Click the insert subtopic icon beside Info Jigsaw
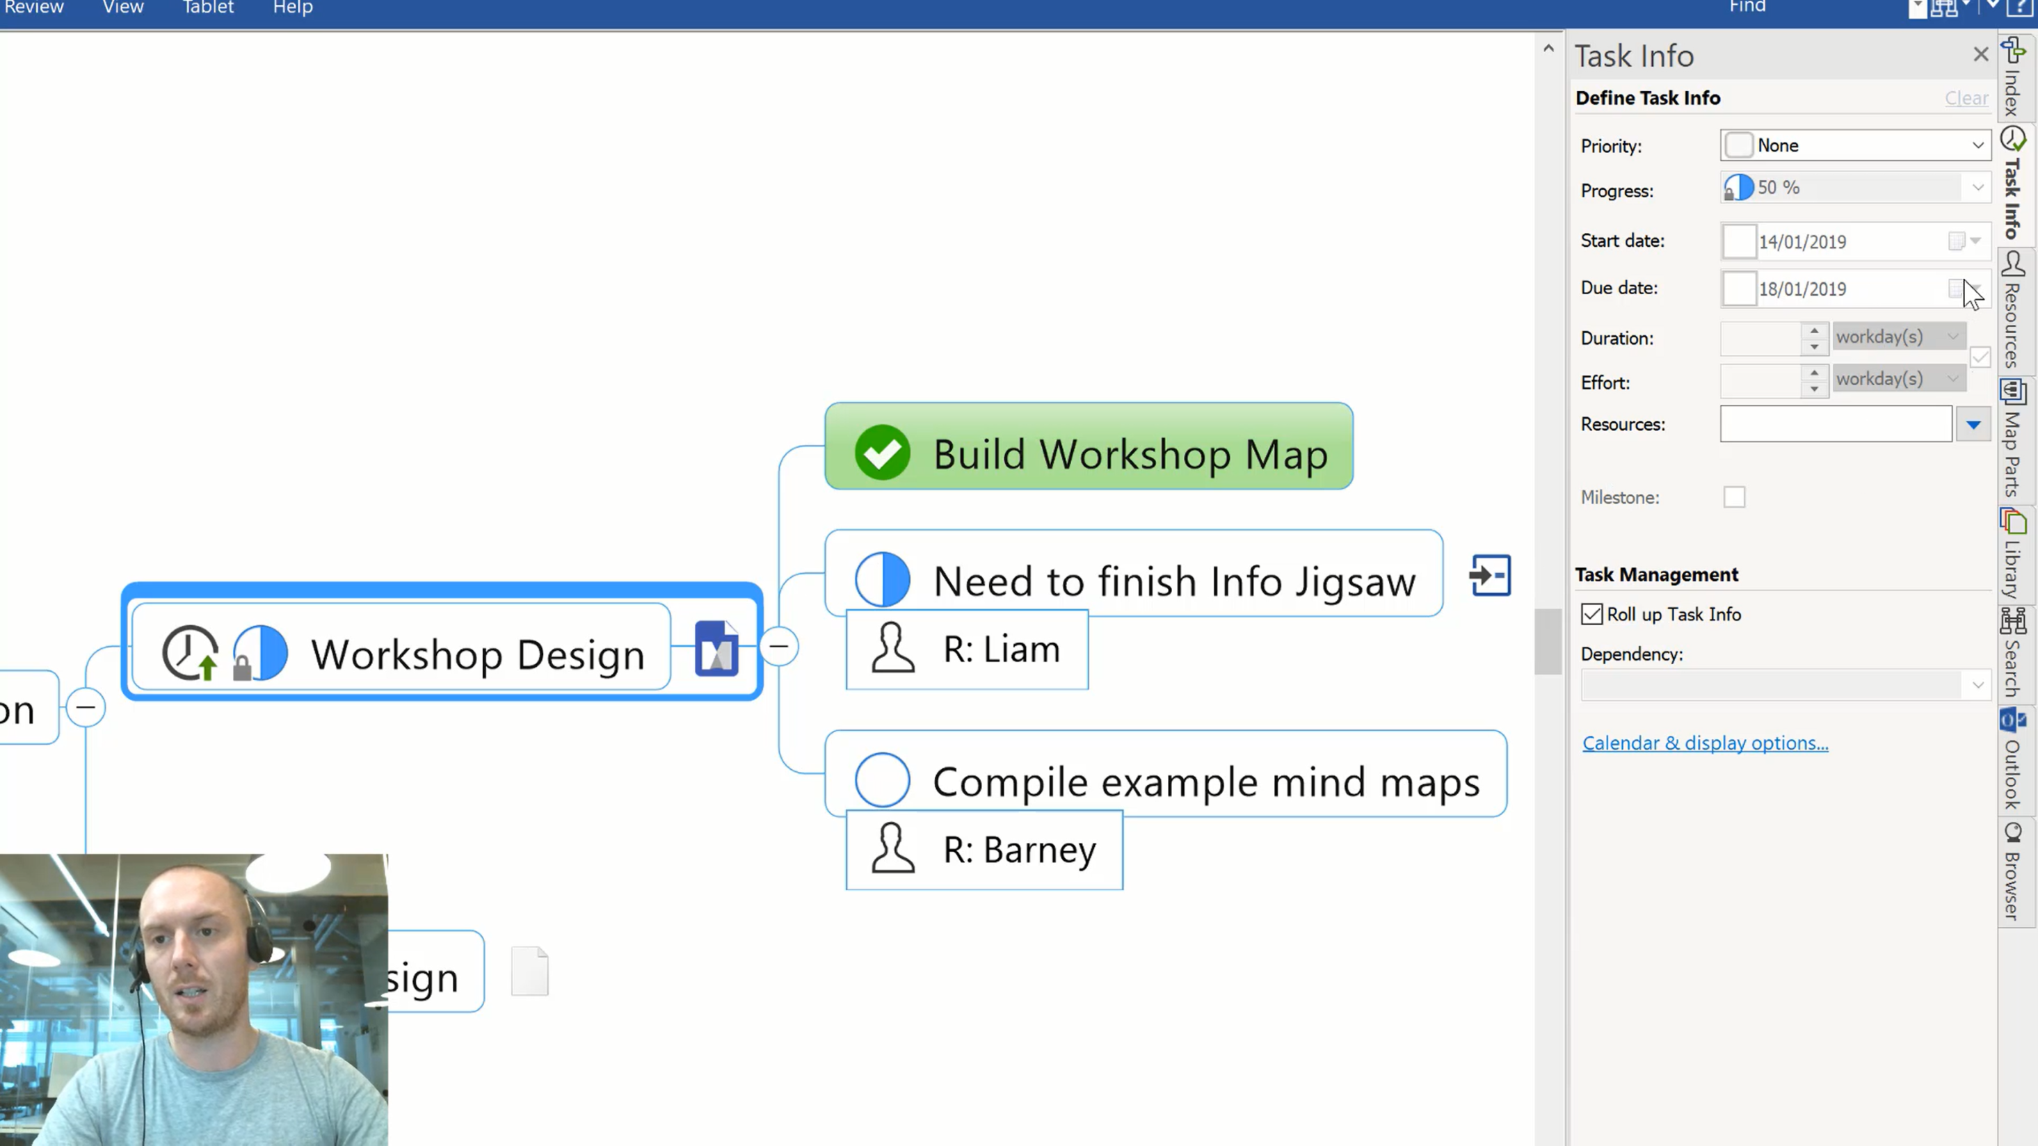2038x1146 pixels. [x=1491, y=576]
